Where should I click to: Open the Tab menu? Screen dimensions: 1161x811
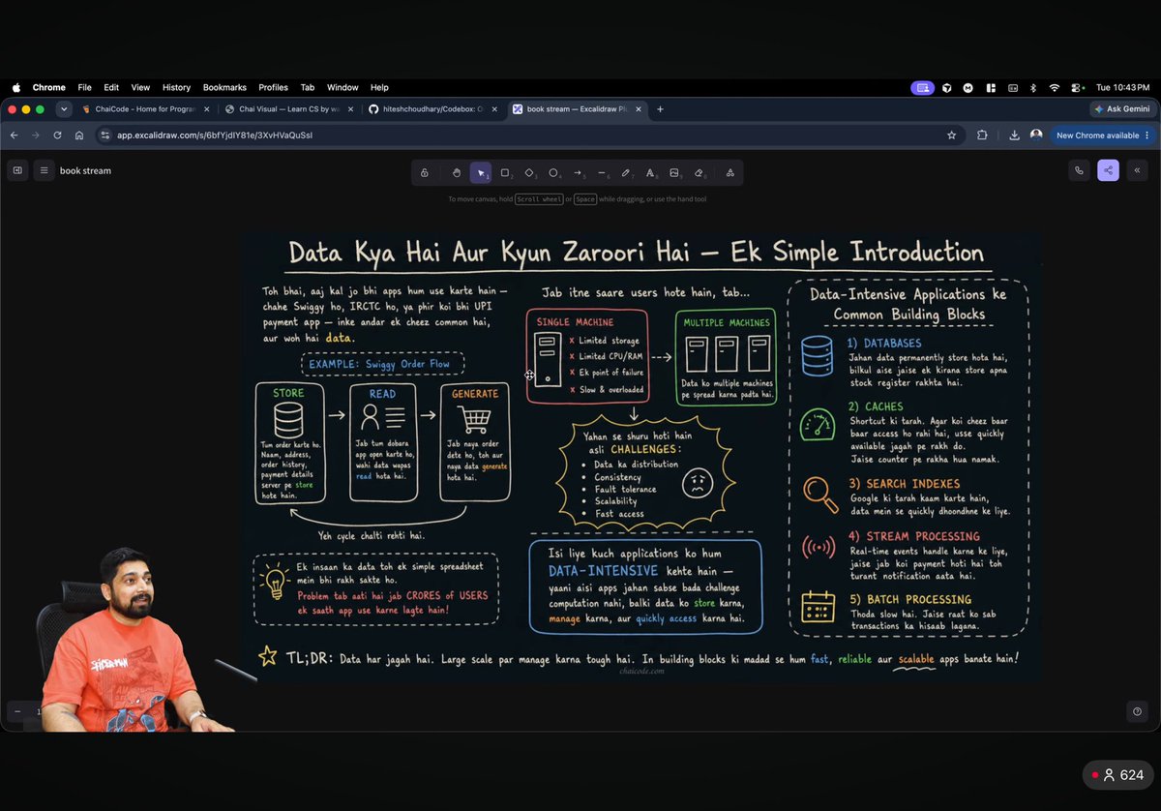click(308, 87)
